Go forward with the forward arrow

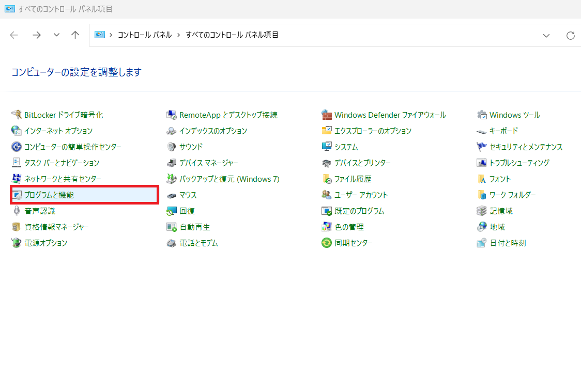coord(36,35)
